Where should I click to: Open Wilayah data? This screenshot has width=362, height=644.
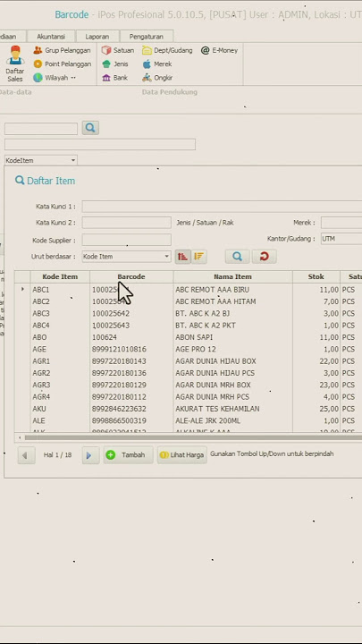pyautogui.click(x=55, y=78)
